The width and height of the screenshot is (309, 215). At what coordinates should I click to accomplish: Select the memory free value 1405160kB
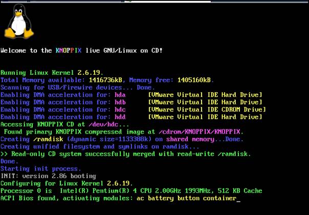[194, 80]
